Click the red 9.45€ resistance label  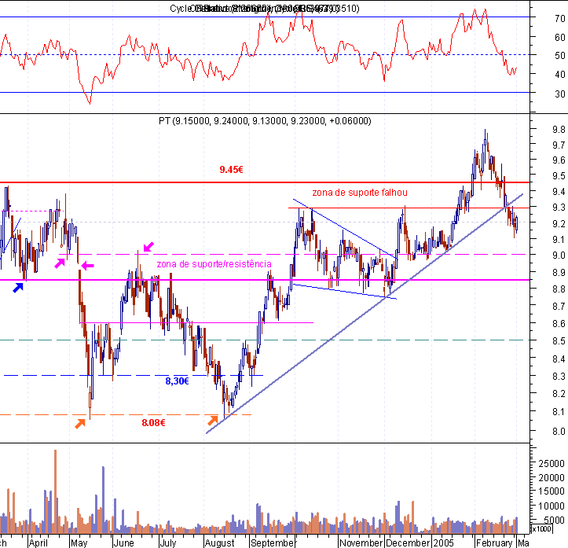click(231, 170)
